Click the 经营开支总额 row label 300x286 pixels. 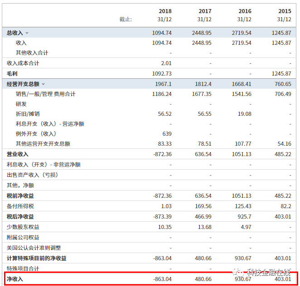(x=23, y=84)
